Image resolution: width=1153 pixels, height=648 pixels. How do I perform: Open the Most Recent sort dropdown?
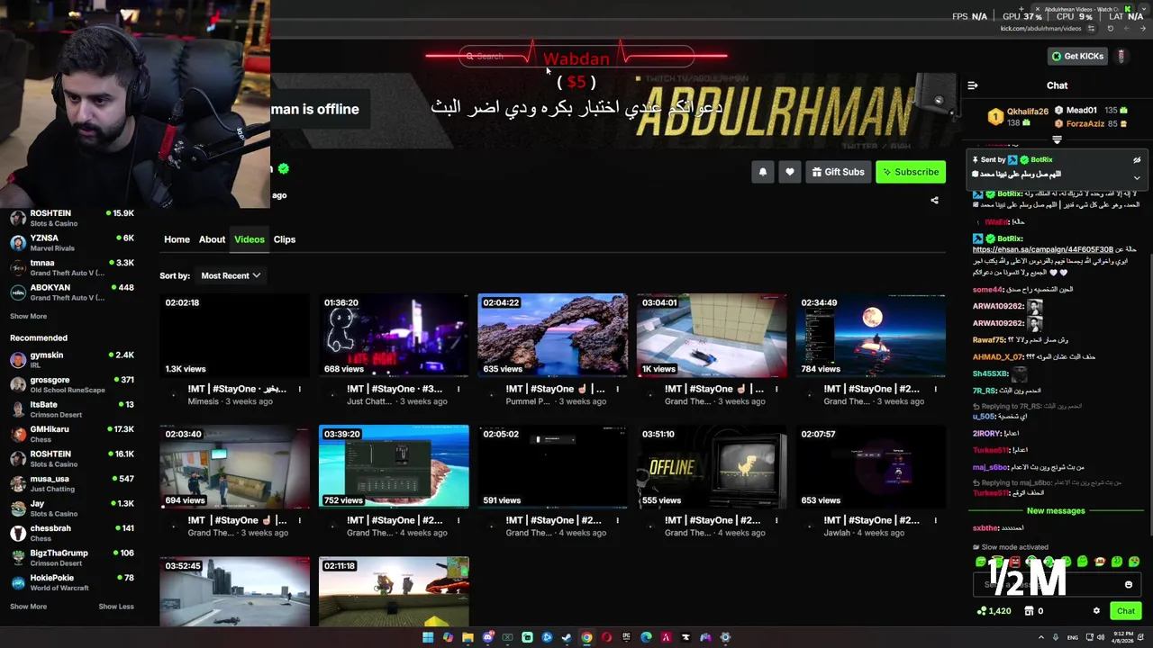[x=231, y=275]
